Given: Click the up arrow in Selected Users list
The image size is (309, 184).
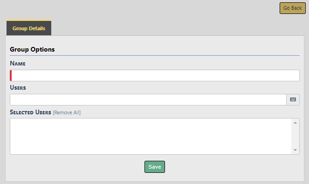Looking at the screenshot, I should coord(295,123).
